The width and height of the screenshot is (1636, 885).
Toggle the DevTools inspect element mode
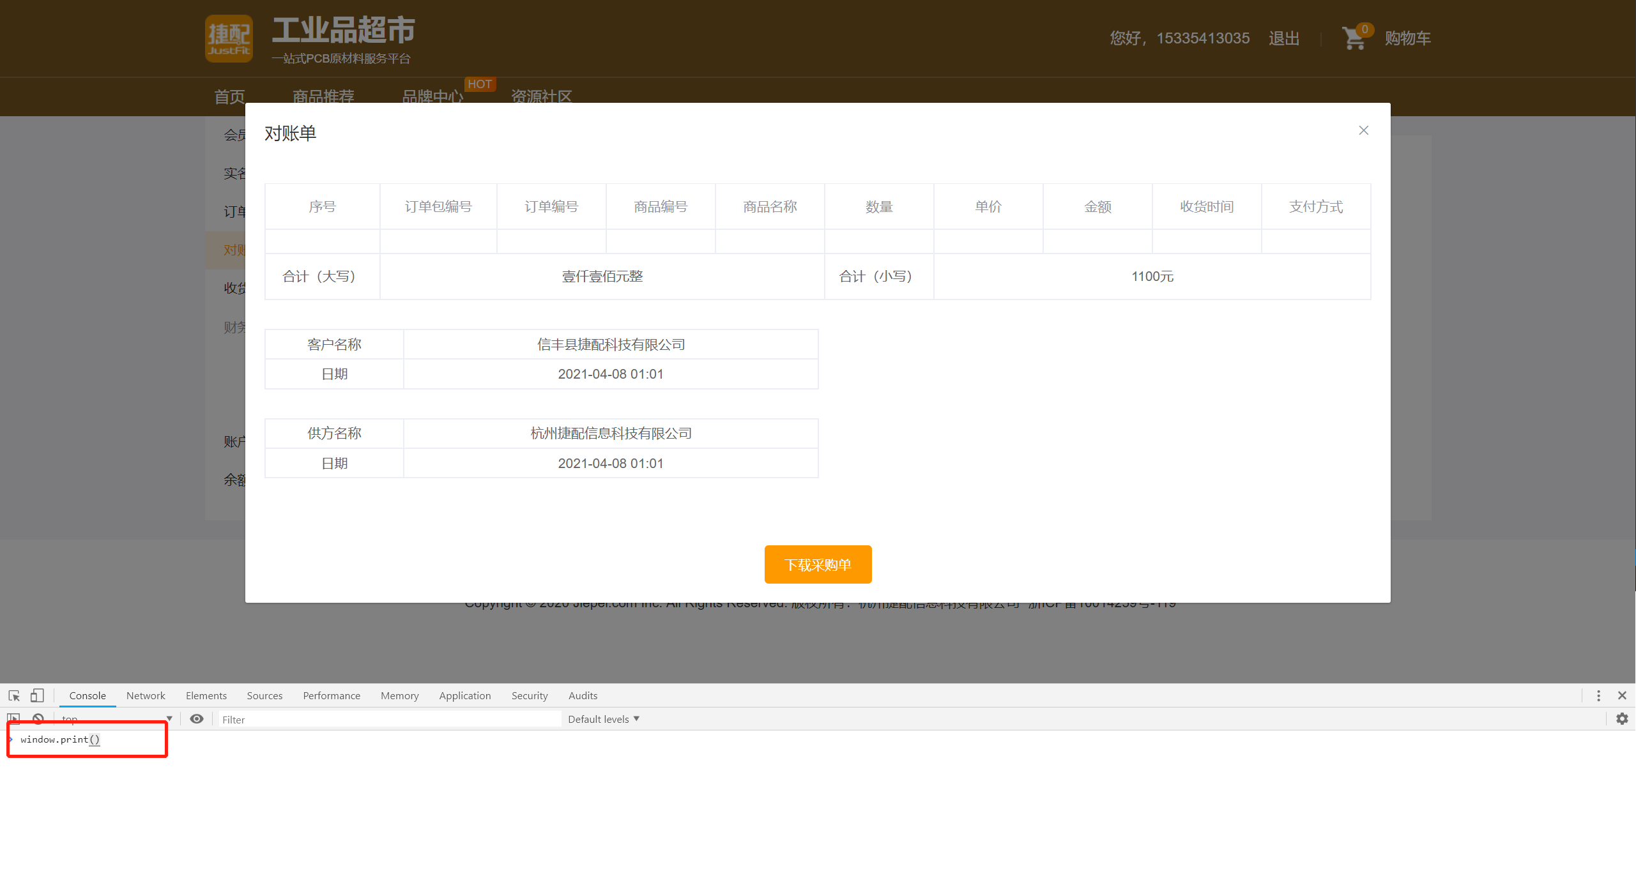13,695
